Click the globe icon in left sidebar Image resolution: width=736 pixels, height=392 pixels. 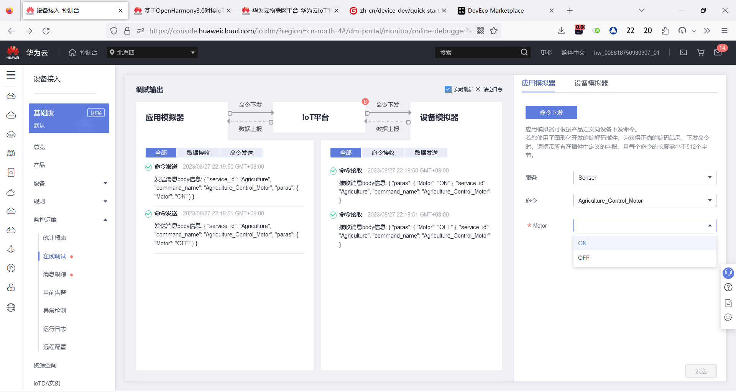click(11, 307)
